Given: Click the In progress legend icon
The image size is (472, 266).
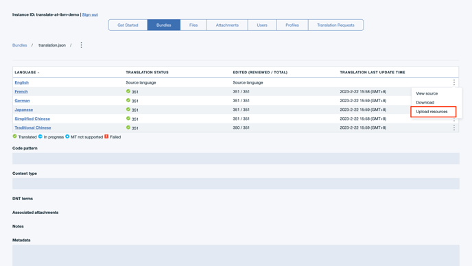Looking at the screenshot, I should click(40, 136).
